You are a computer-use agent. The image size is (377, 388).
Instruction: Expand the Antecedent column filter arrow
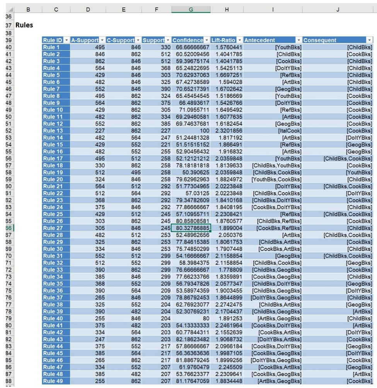click(x=299, y=40)
